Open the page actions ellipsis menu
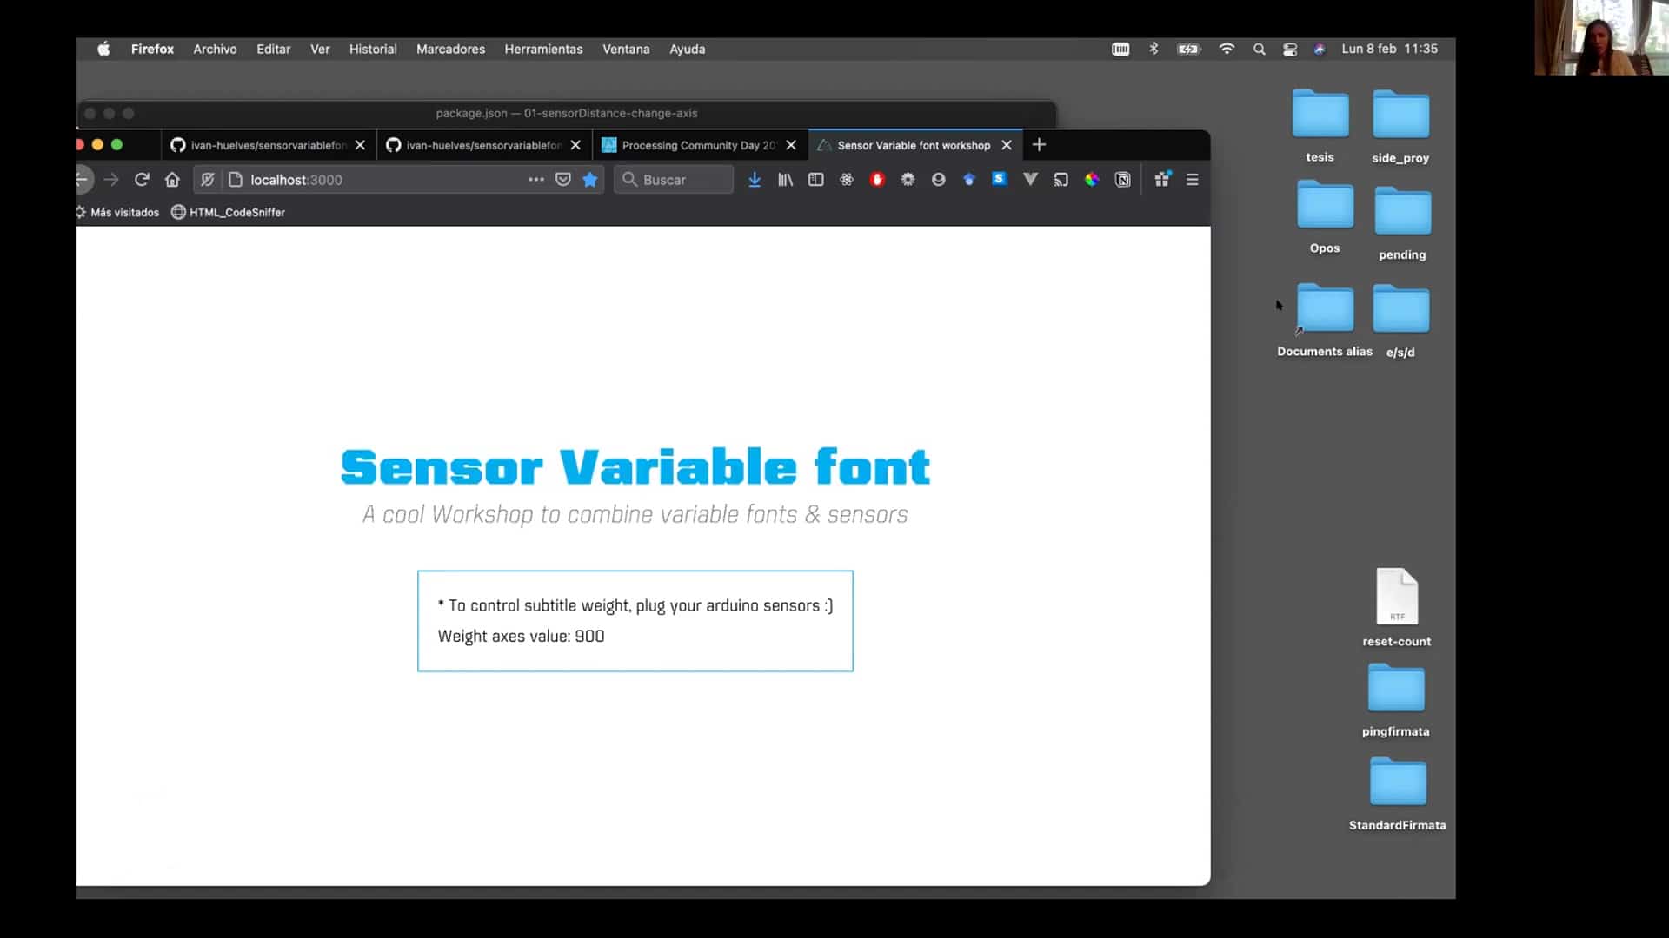1669x938 pixels. tap(536, 179)
